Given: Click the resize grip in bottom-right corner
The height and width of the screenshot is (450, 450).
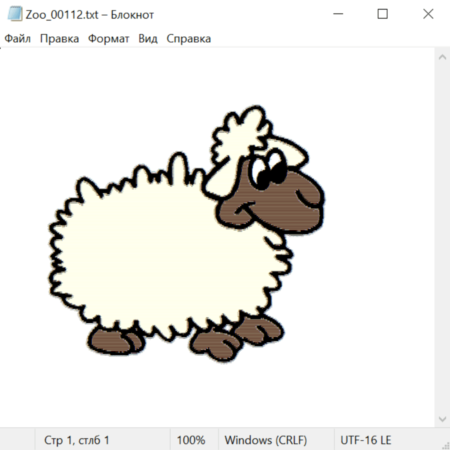Looking at the screenshot, I should click(445, 445).
